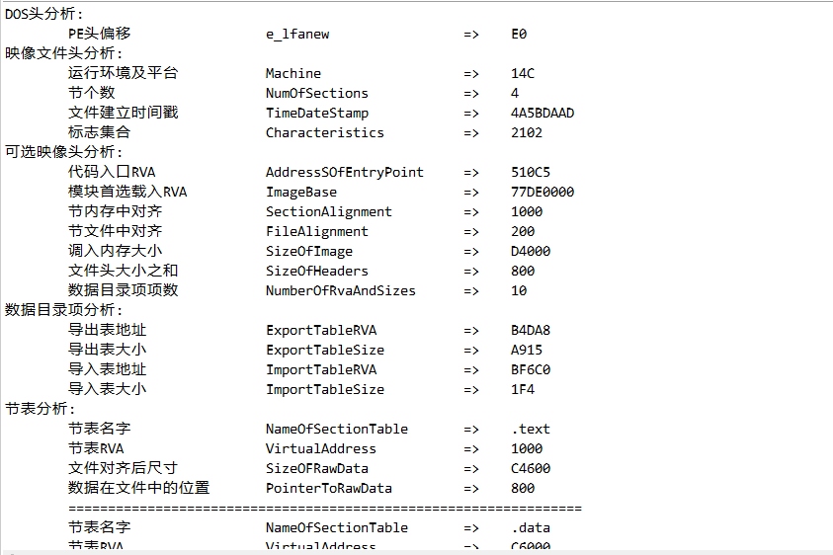Image resolution: width=833 pixels, height=555 pixels.
Task: Click the ExportTableRVA value B4DA8
Action: (x=531, y=330)
